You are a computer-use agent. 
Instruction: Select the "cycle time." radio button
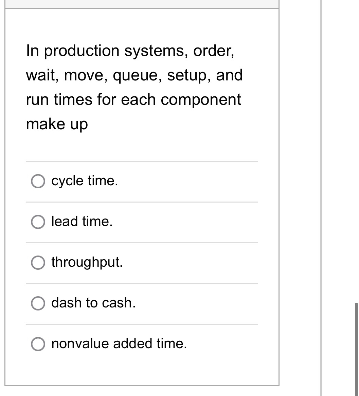point(38,181)
